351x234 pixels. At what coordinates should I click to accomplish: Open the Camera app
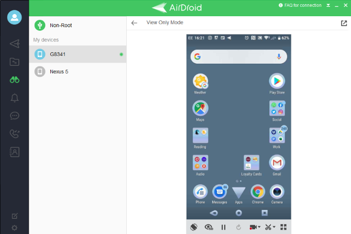click(x=277, y=194)
